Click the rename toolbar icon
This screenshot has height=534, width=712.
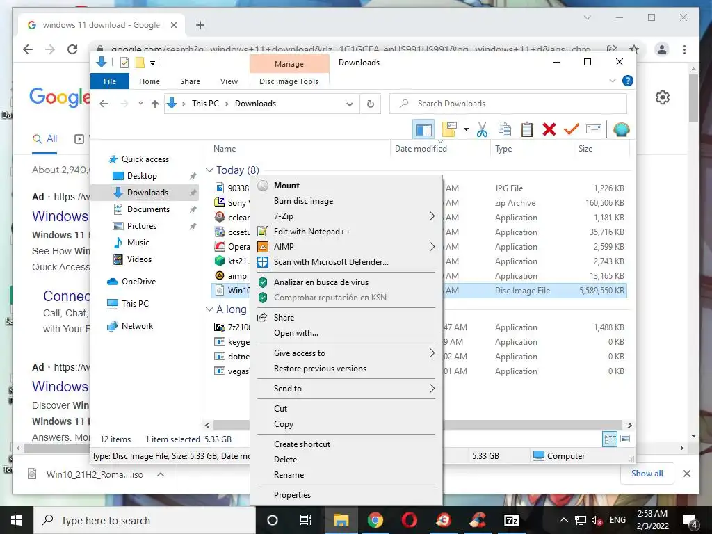coord(594,130)
